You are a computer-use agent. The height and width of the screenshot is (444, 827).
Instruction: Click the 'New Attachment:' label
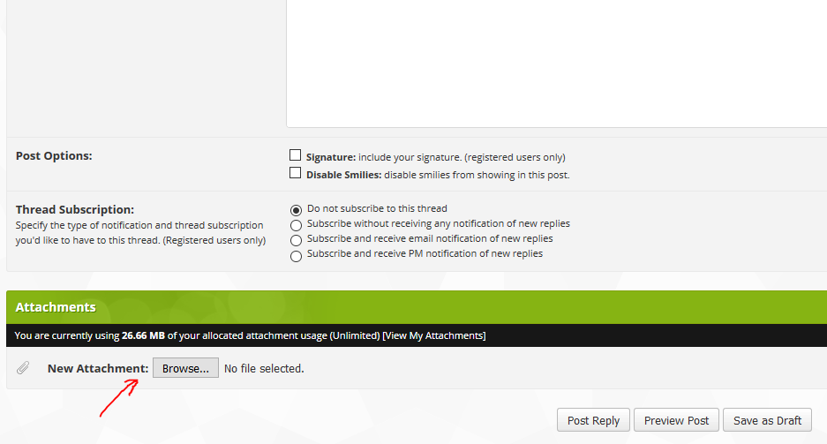coord(98,368)
